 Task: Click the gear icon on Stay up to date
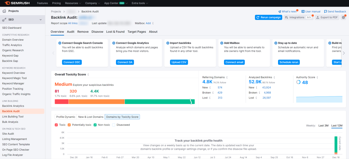click(x=276, y=43)
